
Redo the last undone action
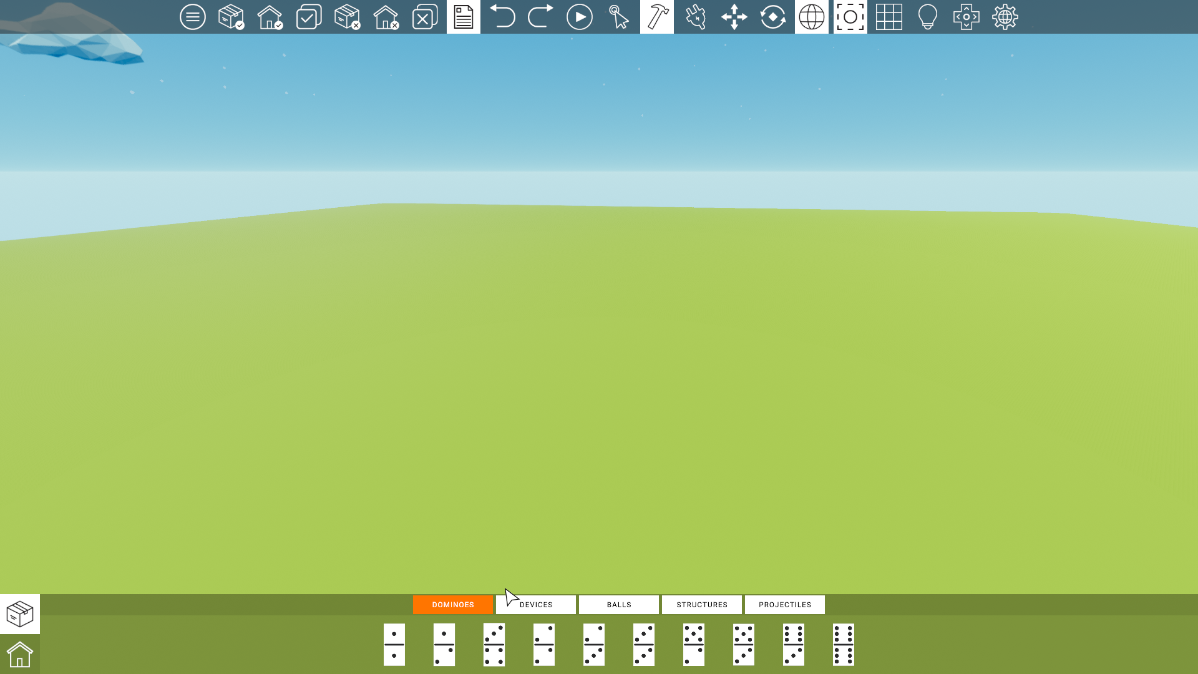[x=541, y=17]
